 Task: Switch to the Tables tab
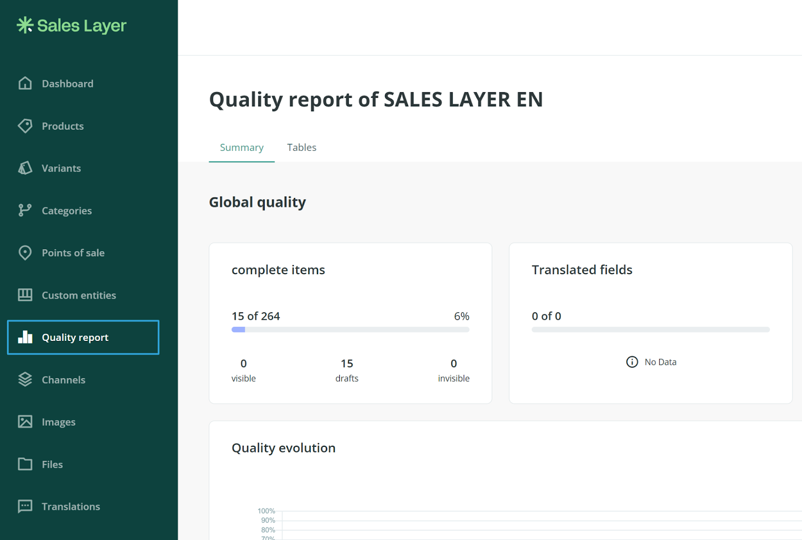pyautogui.click(x=302, y=147)
